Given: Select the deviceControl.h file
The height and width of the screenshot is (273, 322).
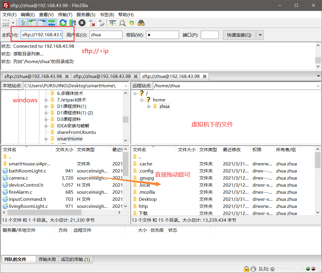Looking at the screenshot, I should point(26,185).
